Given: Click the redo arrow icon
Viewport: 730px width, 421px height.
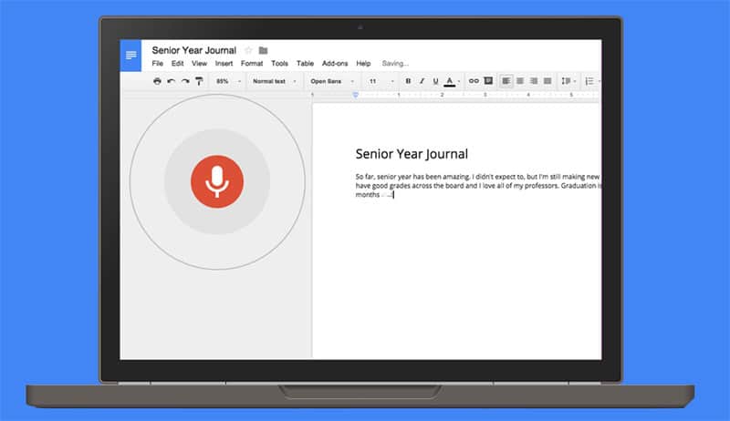Looking at the screenshot, I should click(184, 81).
